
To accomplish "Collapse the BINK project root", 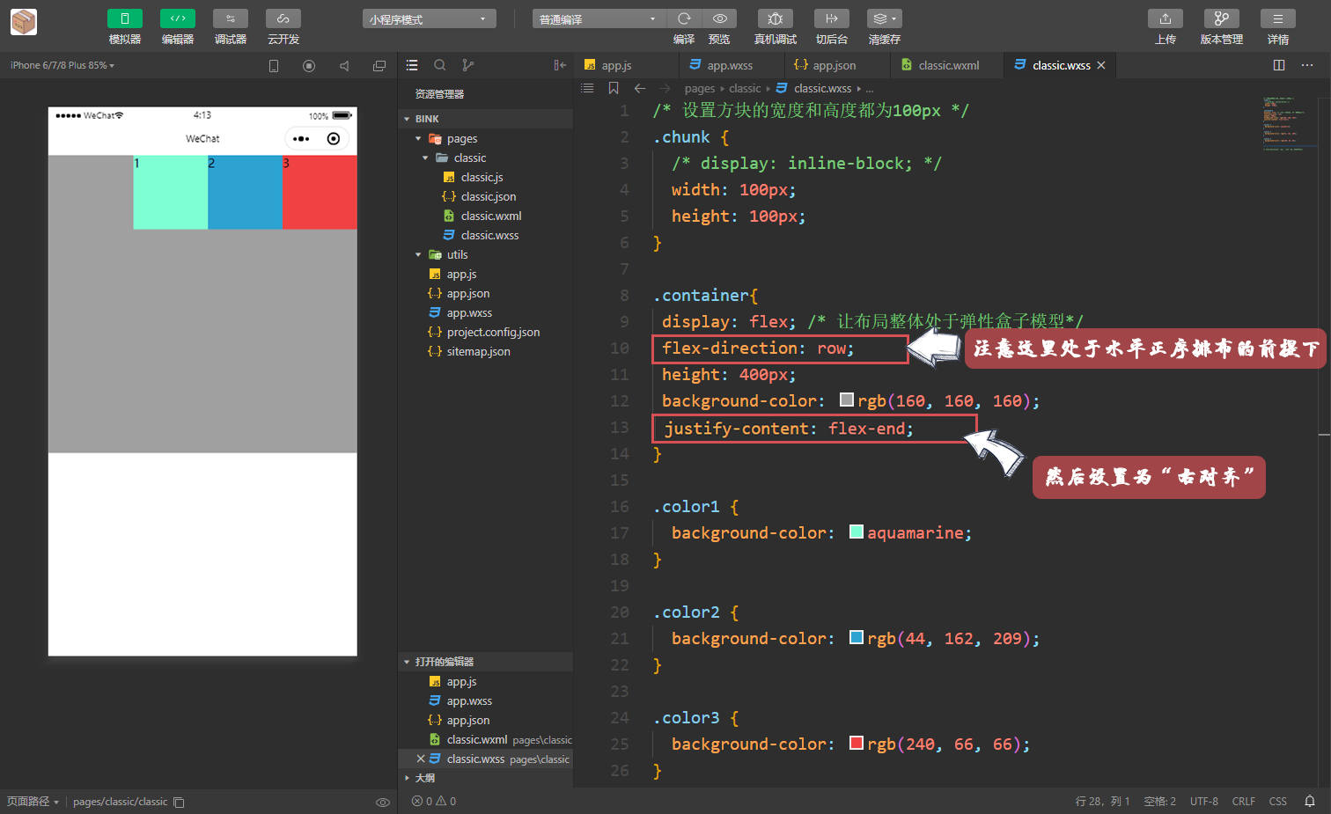I will [485, 119].
